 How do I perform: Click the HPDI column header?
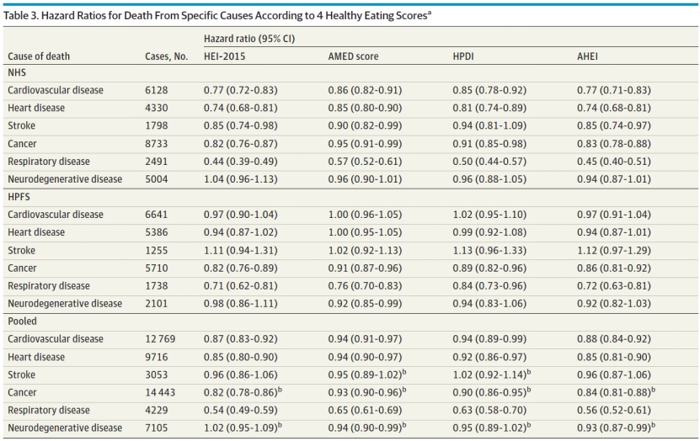464,56
